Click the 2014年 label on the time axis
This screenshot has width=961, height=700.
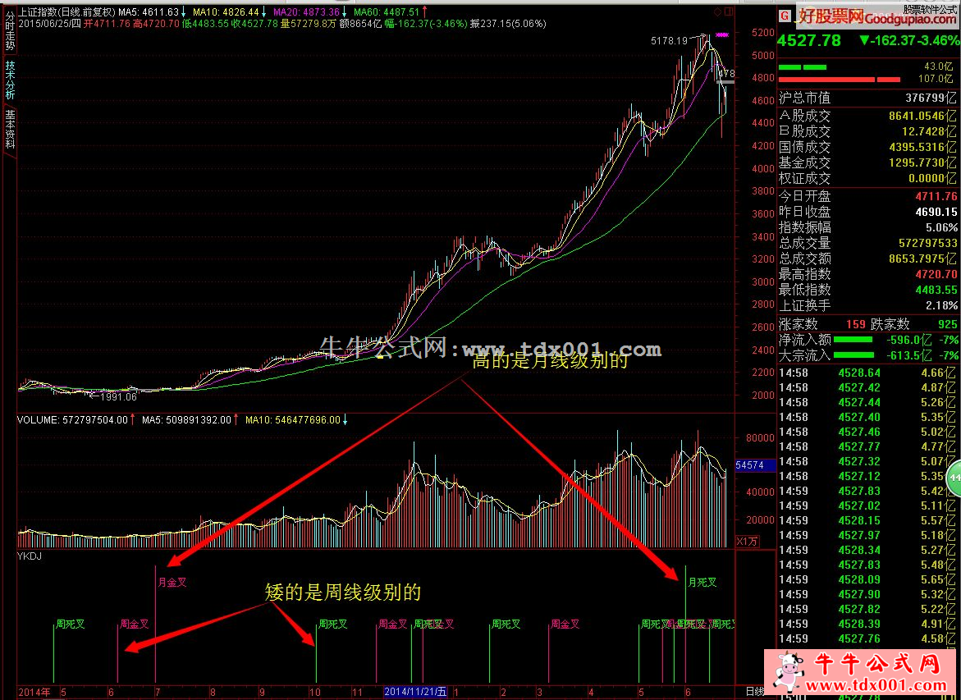(x=34, y=692)
